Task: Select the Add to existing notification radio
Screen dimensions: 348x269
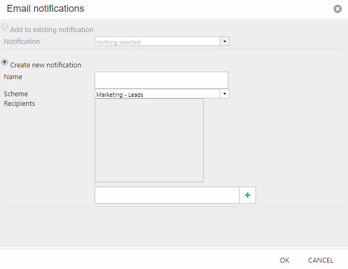Action: [5, 27]
